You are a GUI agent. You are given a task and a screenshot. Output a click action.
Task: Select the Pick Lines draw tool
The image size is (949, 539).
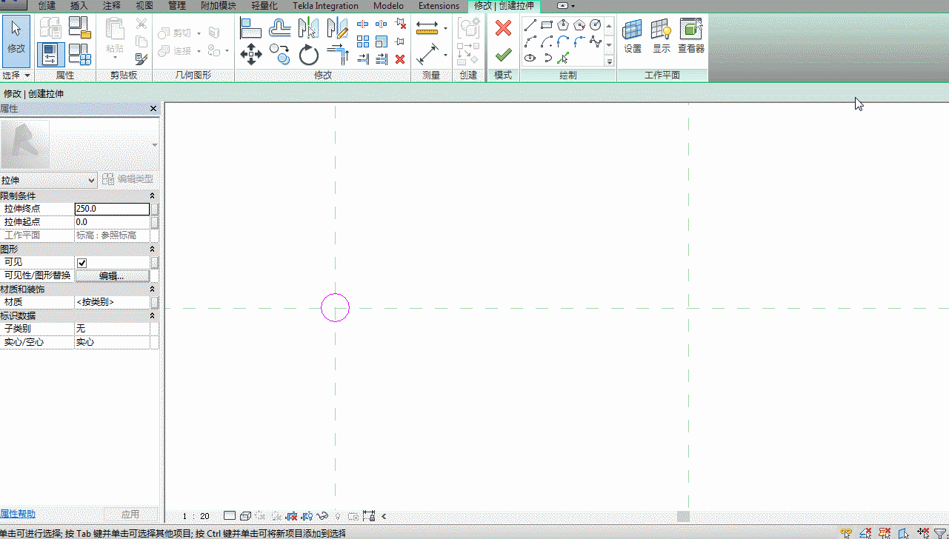point(563,58)
